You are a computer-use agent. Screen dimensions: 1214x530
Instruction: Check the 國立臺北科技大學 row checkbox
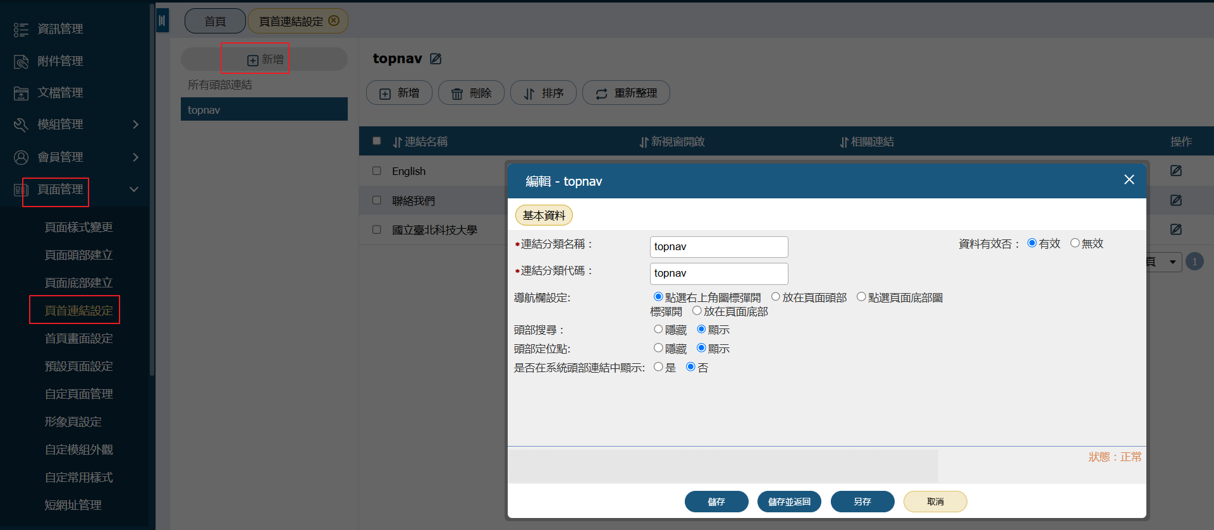377,229
